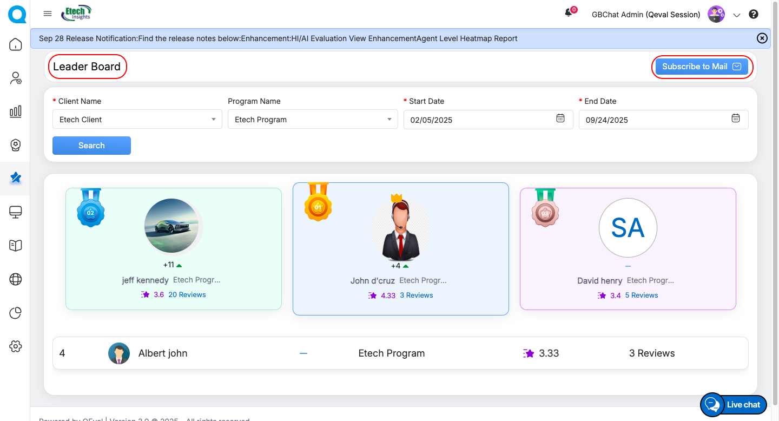Open the notifications bell icon
779x421 pixels.
569,14
